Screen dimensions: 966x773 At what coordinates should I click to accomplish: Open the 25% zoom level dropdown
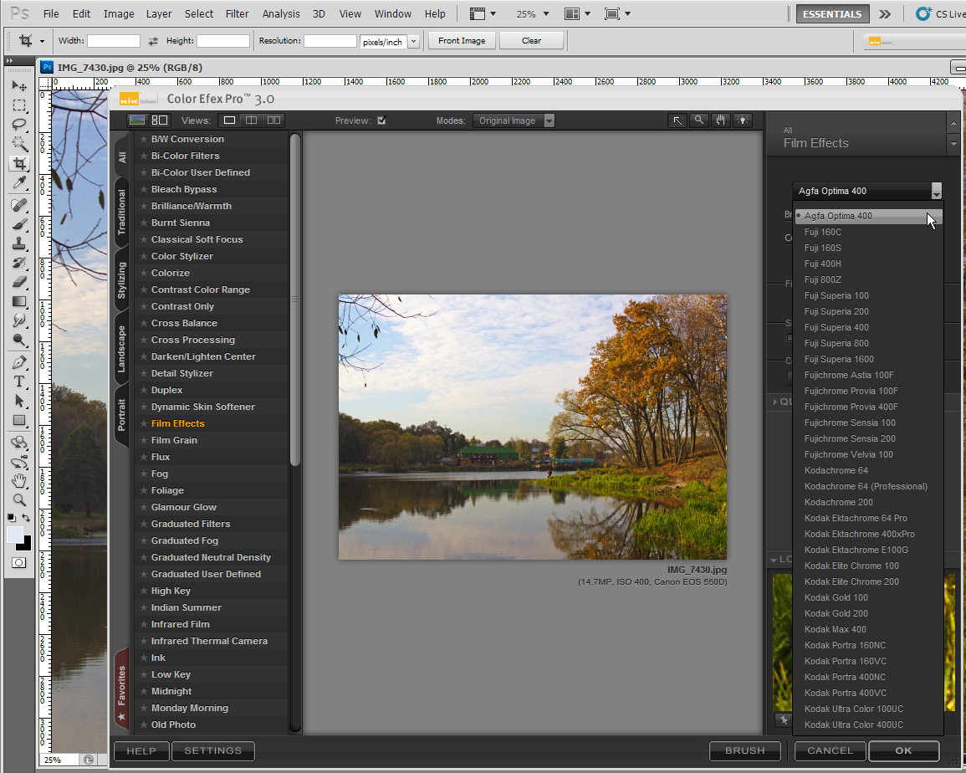[x=546, y=13]
